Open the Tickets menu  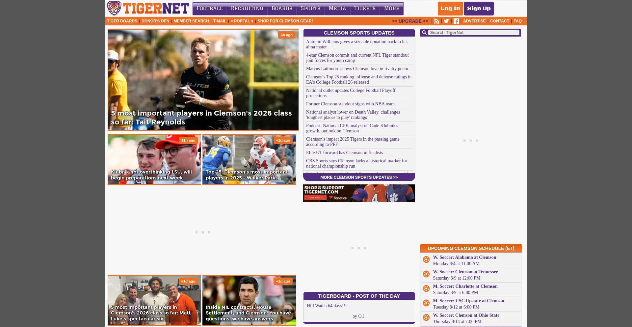coord(365,9)
